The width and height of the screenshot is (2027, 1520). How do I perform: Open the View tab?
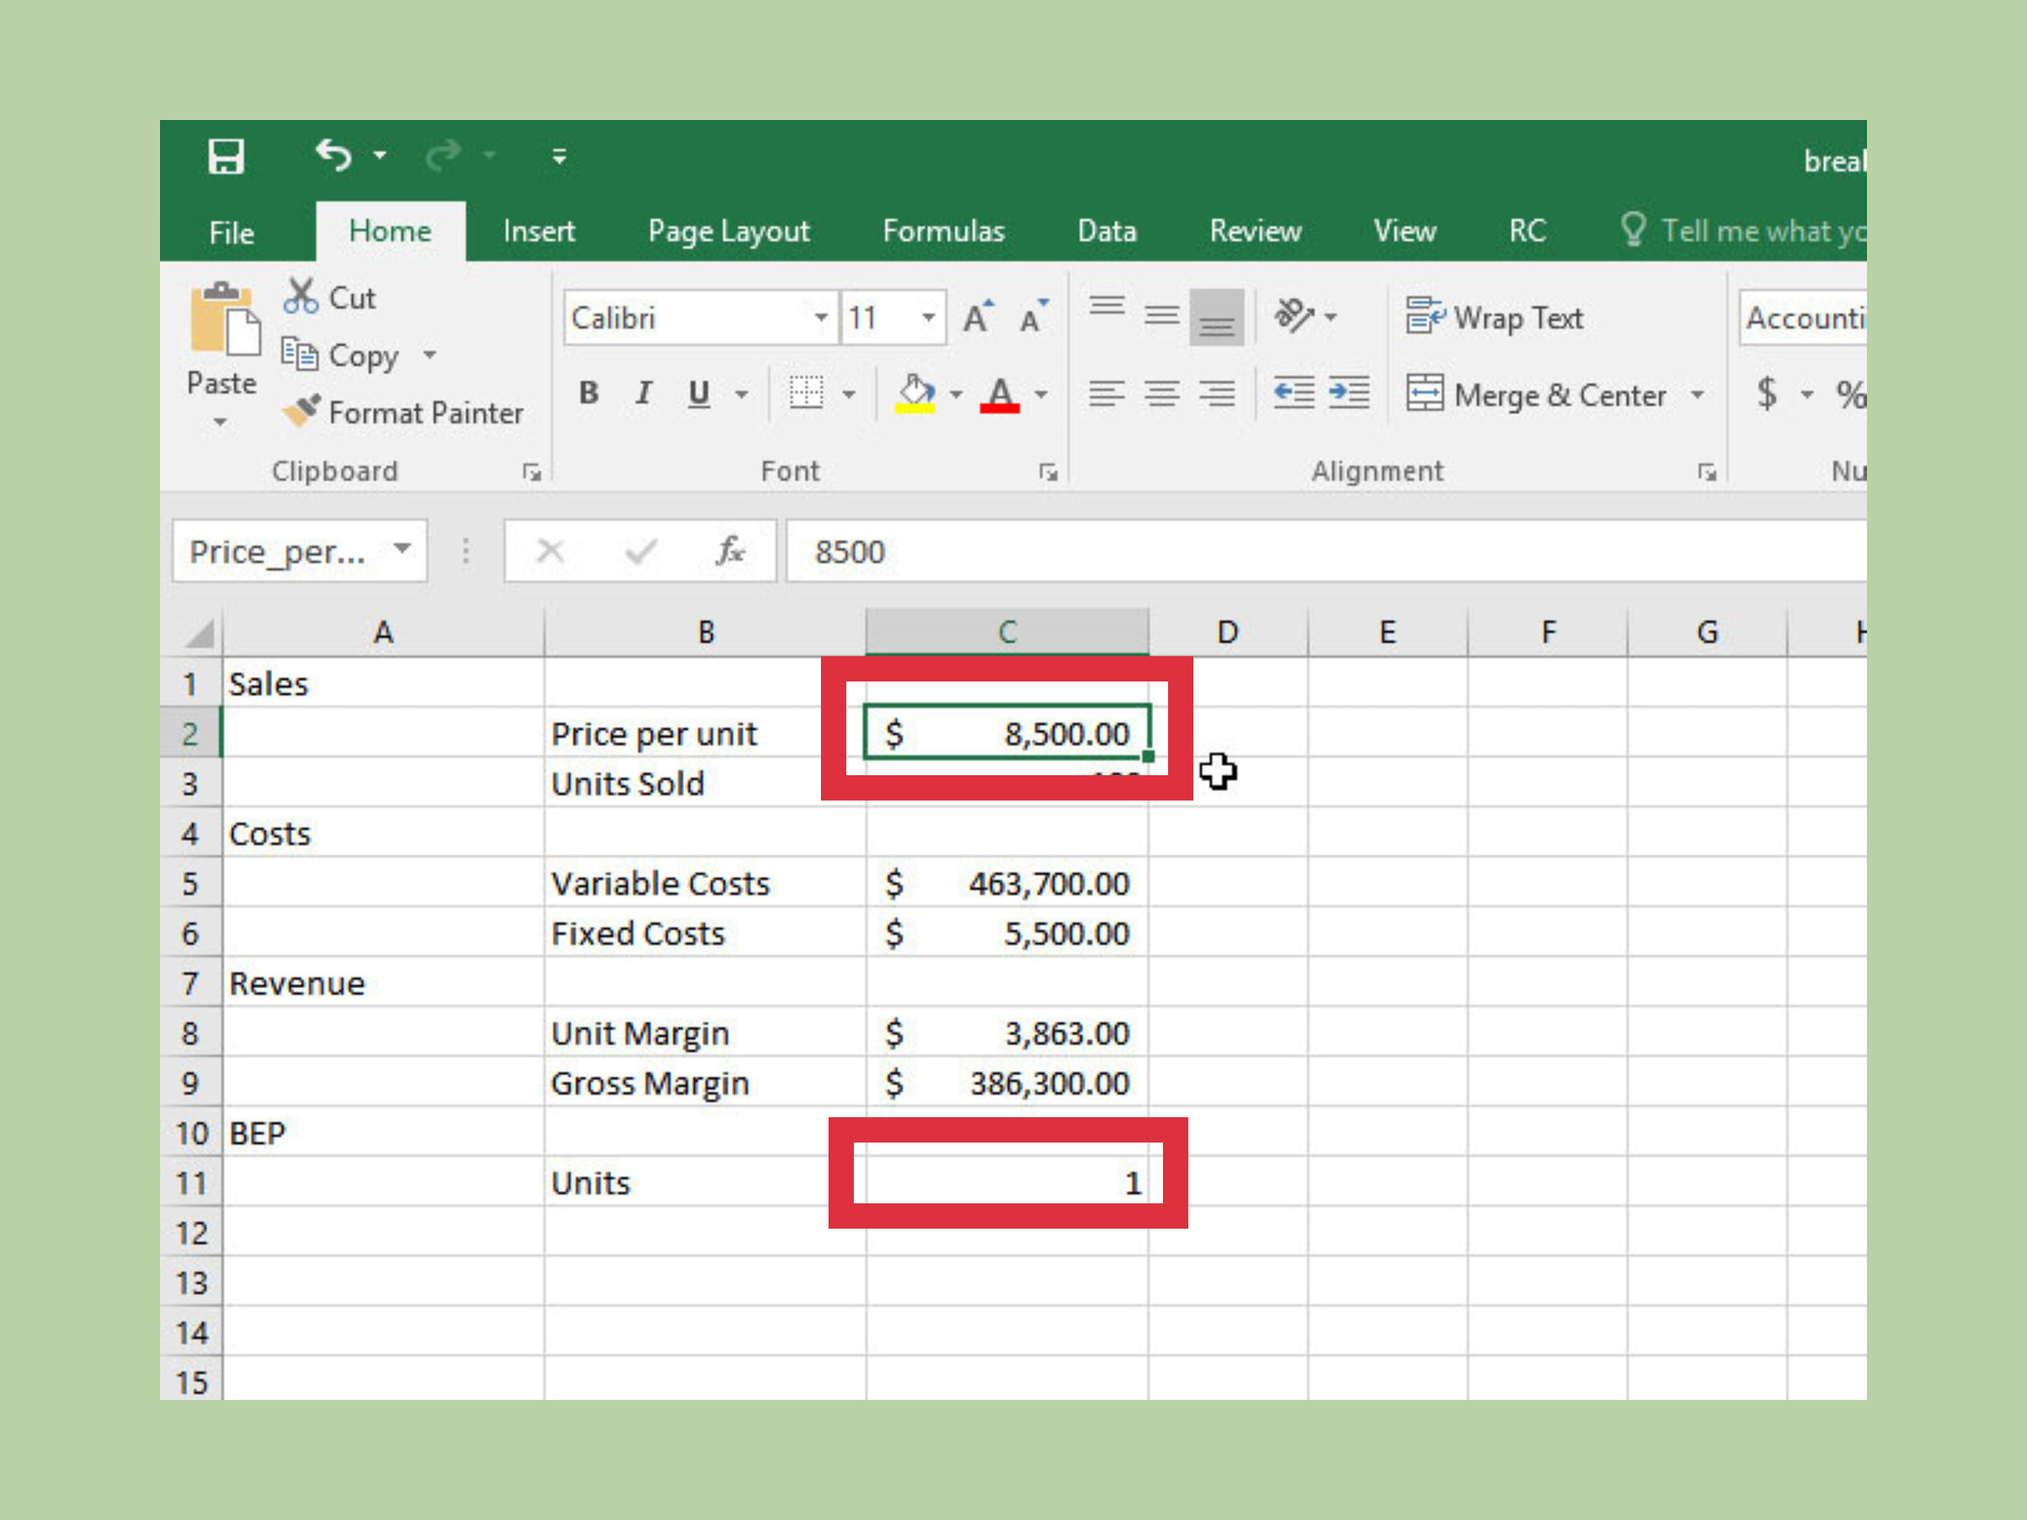1405,231
